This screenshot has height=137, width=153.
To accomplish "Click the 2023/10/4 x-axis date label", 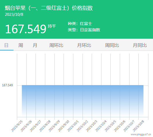I will [101, 126].
